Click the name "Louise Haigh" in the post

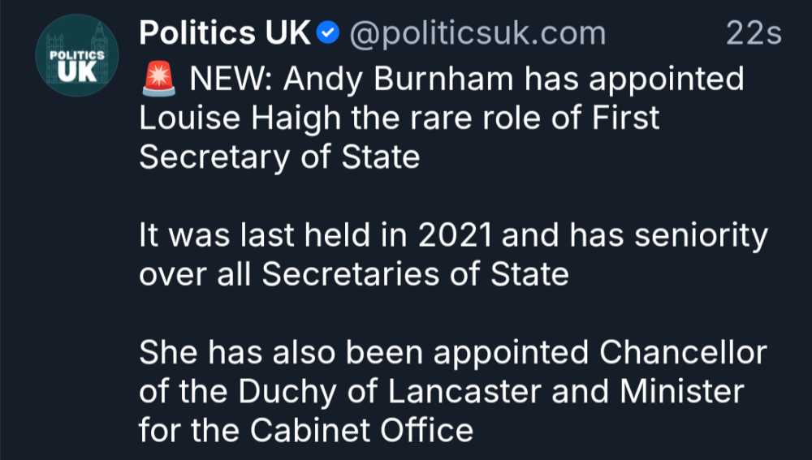tap(240, 118)
